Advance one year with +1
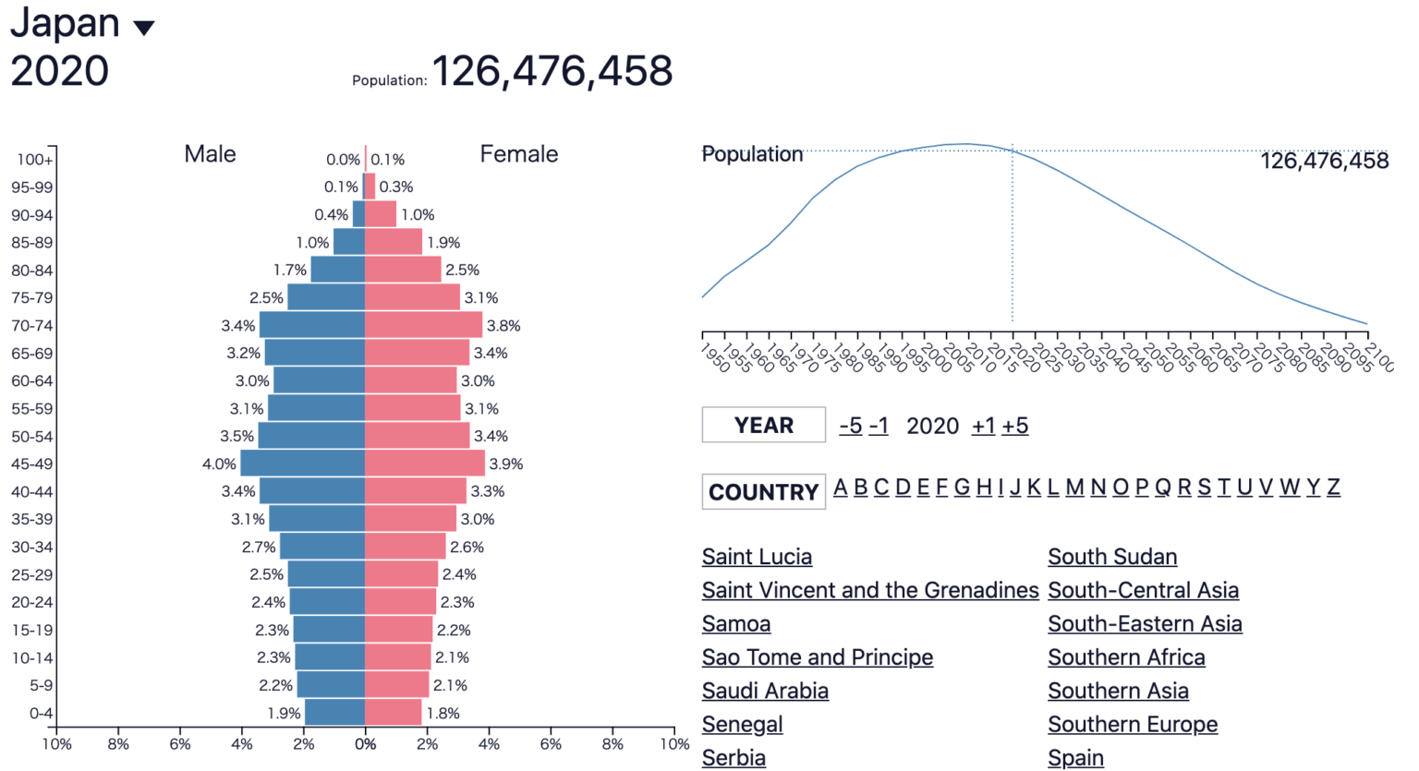Image resolution: width=1419 pixels, height=771 pixels. coord(983,426)
